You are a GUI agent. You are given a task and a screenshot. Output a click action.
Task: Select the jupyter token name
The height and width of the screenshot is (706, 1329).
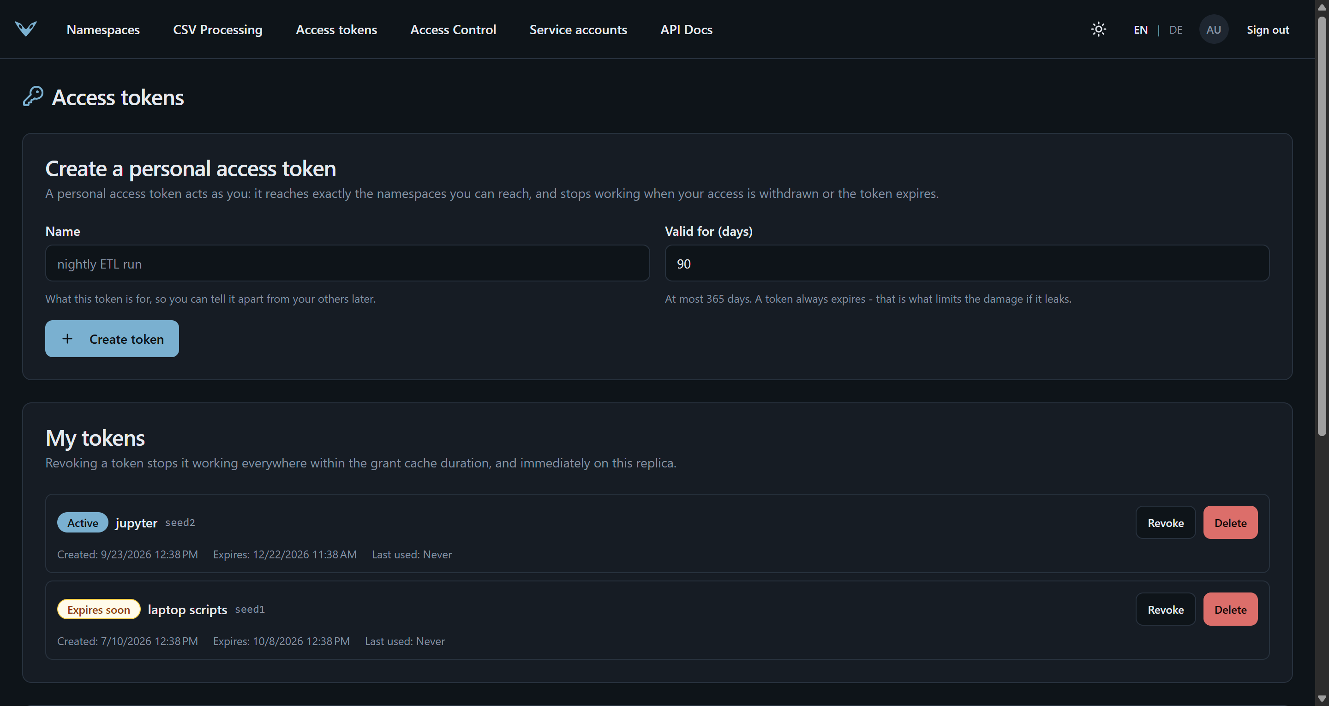pyautogui.click(x=136, y=523)
